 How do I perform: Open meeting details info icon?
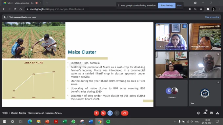tap(199, 113)
